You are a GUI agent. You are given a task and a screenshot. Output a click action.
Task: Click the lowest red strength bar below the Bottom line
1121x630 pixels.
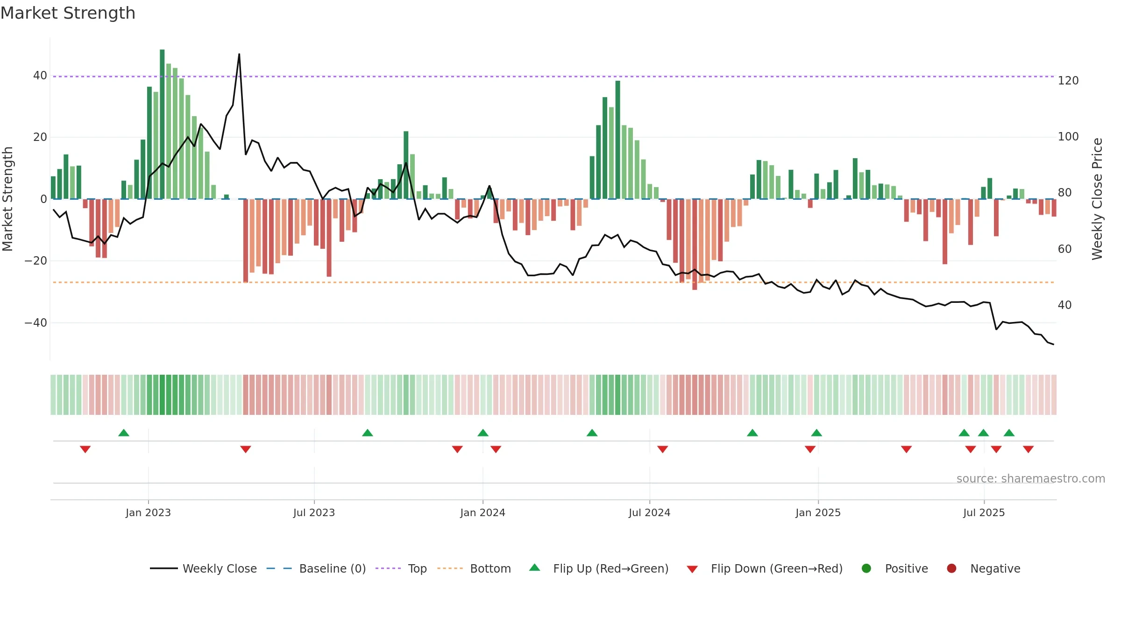[695, 245]
